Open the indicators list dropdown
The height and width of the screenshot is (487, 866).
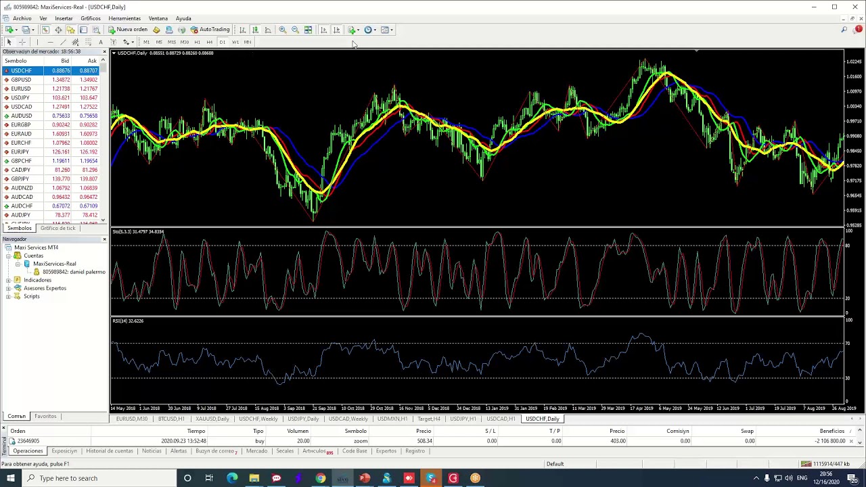[x=353, y=30]
